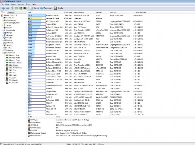Open the Report toolbar button
Image resolution: width=195 pixels, height=145 pixels.
[34, 8]
